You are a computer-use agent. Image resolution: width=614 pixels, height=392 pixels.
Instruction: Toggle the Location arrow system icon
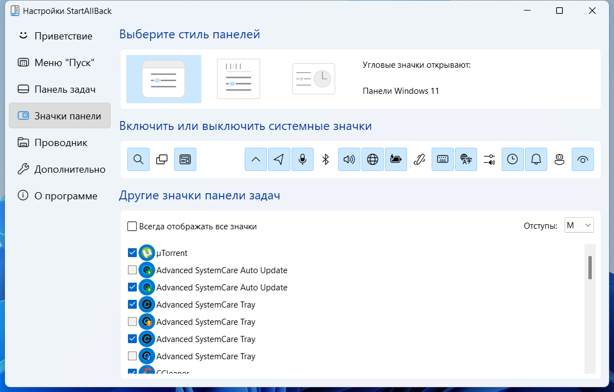[x=279, y=159]
